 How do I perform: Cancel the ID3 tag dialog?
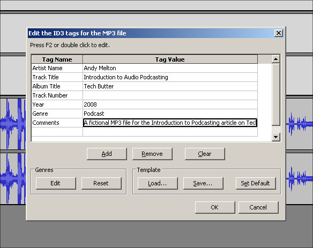[x=258, y=207]
